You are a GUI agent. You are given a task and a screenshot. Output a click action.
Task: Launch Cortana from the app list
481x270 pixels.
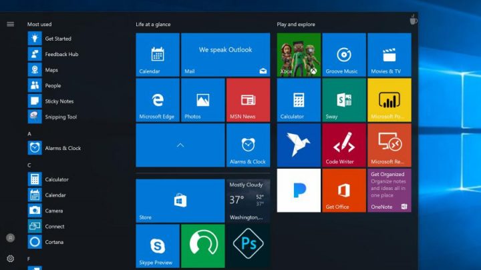(45, 242)
